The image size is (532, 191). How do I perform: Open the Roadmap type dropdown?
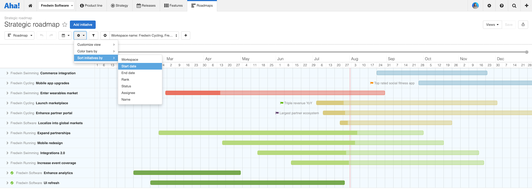coord(19,35)
